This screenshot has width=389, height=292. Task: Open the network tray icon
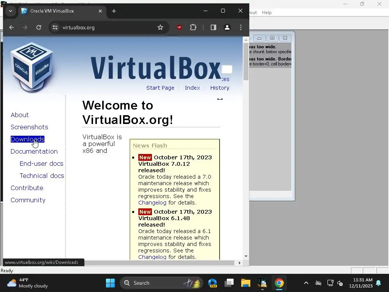pos(330,283)
